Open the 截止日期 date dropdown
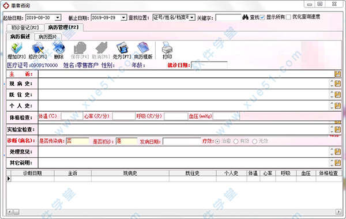This screenshot has height=219, width=346. [x=124, y=17]
